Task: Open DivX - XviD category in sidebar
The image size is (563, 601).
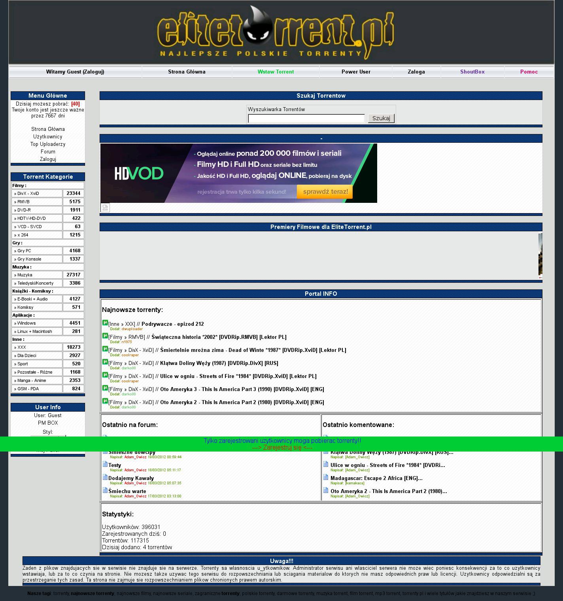Action: click(37, 193)
